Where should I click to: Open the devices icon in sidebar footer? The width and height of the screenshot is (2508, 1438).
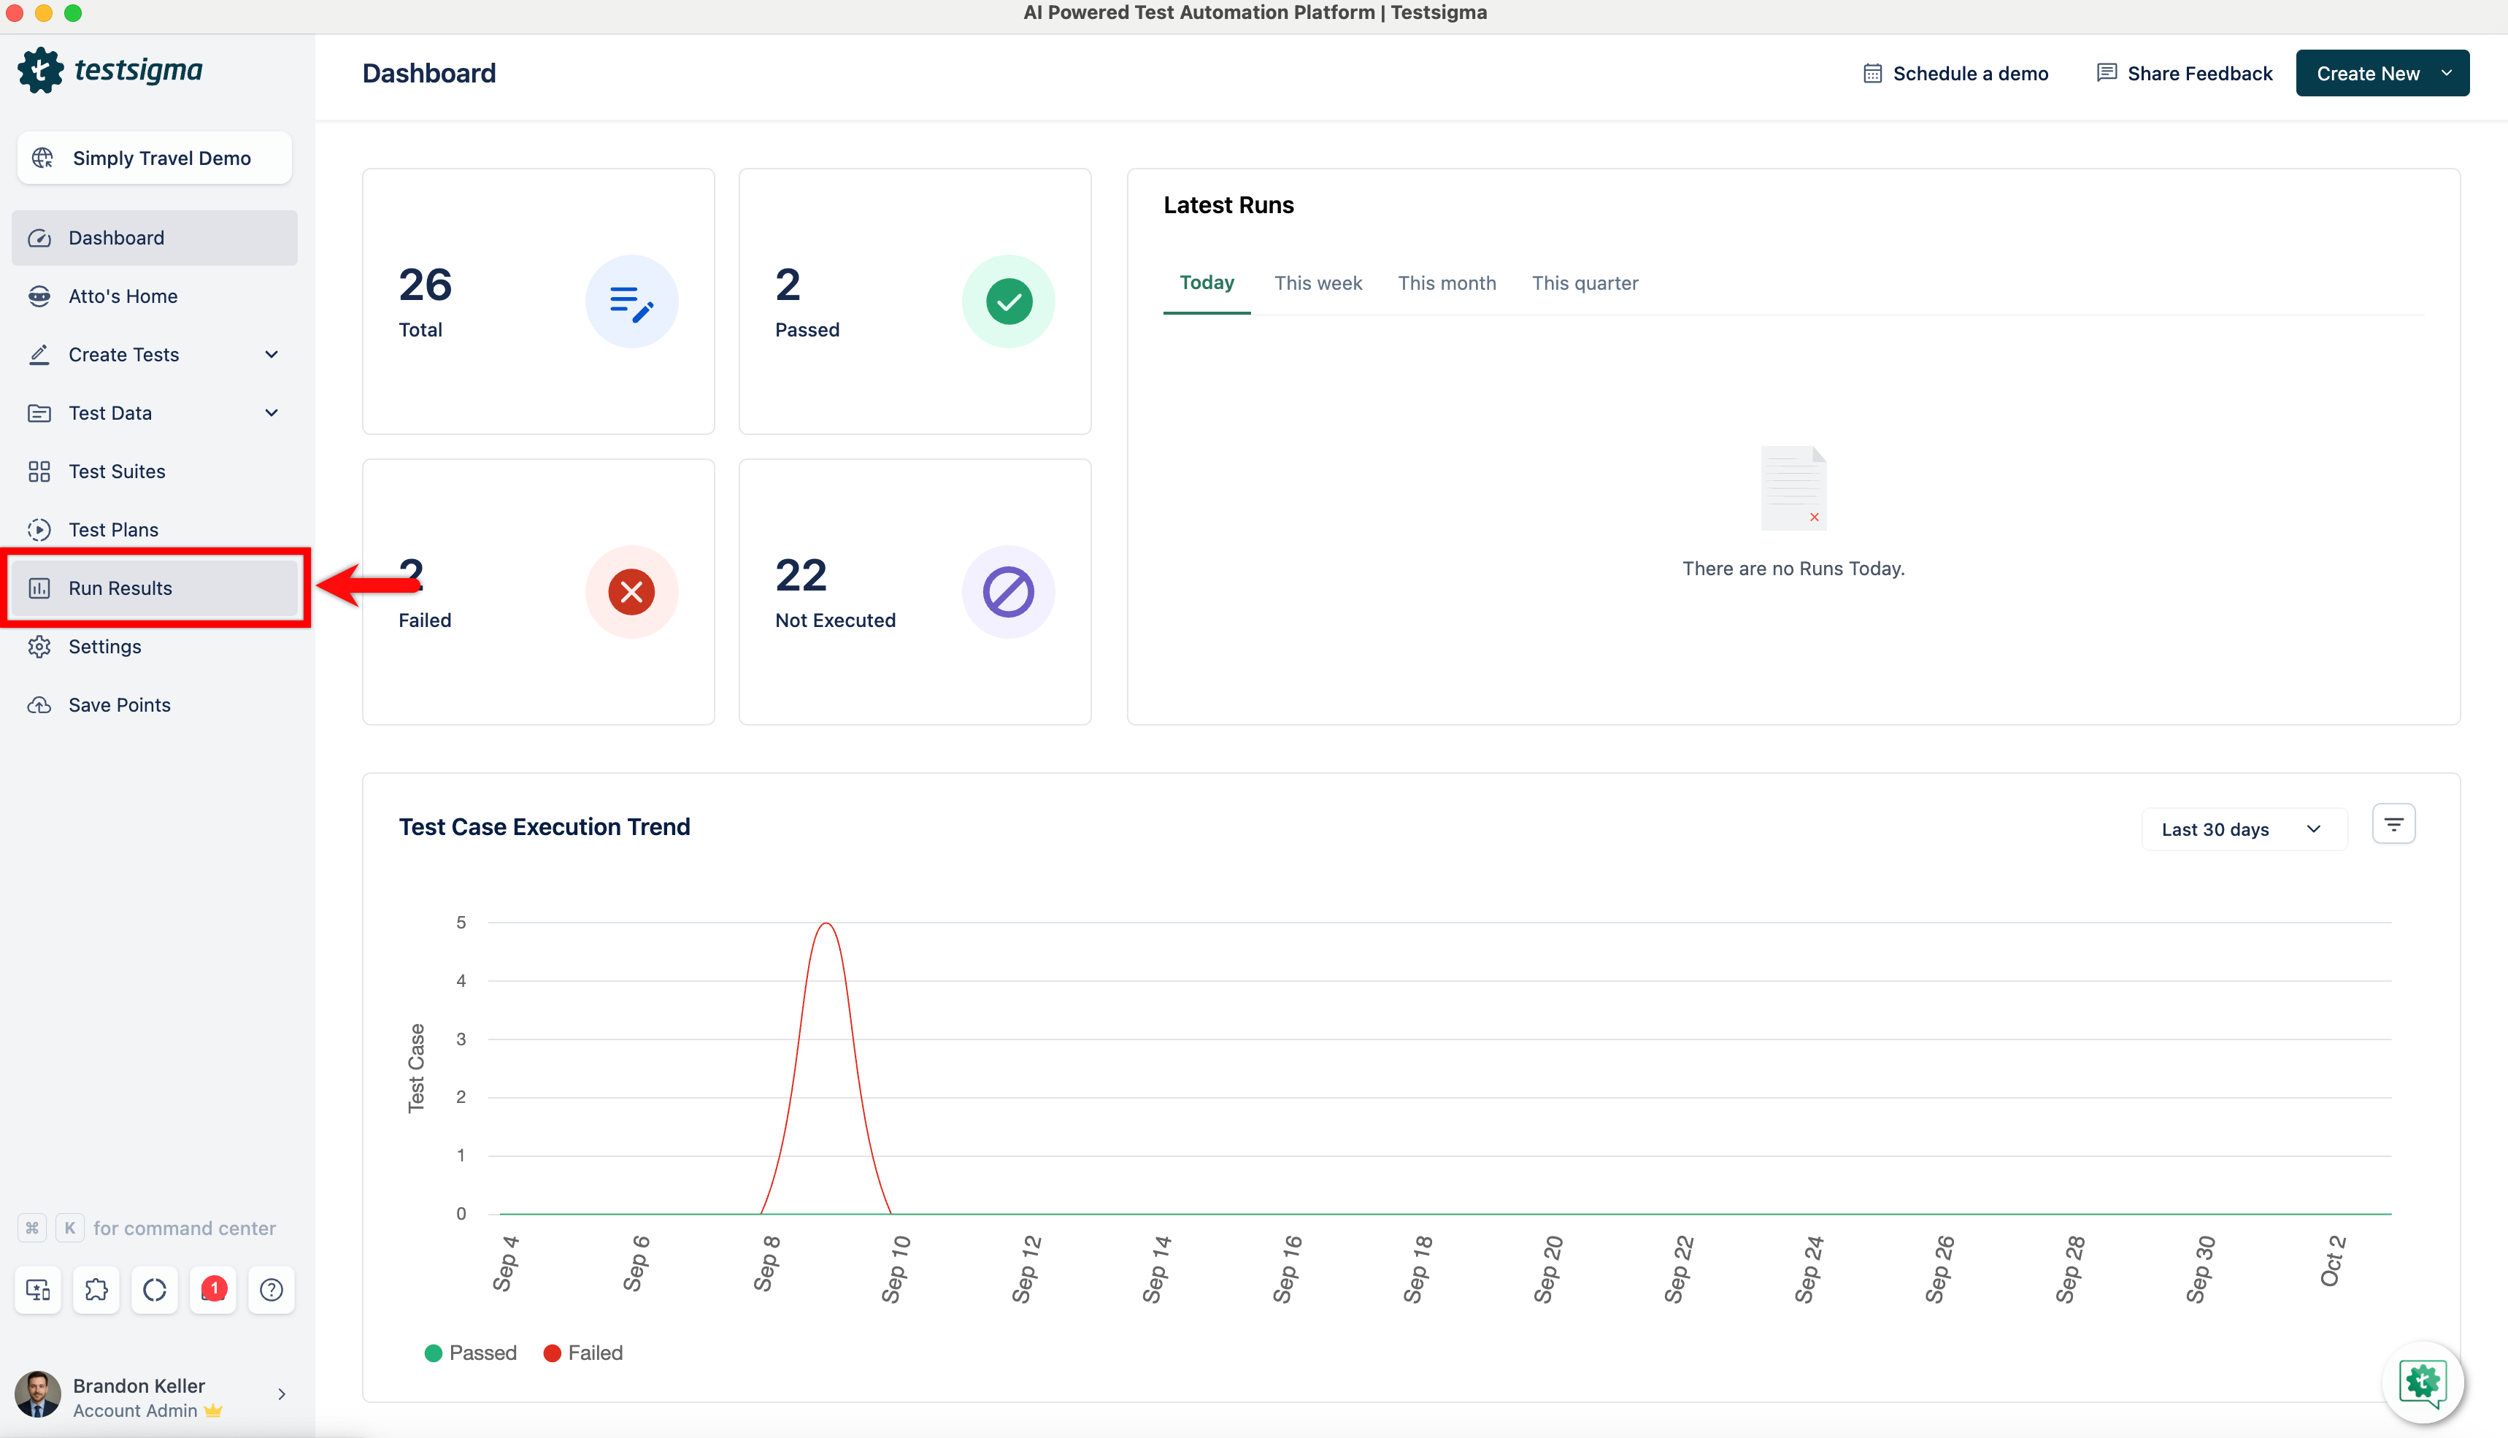[37, 1290]
